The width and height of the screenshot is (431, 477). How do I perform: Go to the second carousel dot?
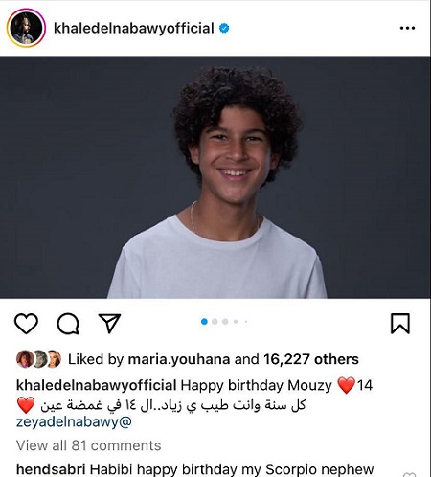[215, 322]
